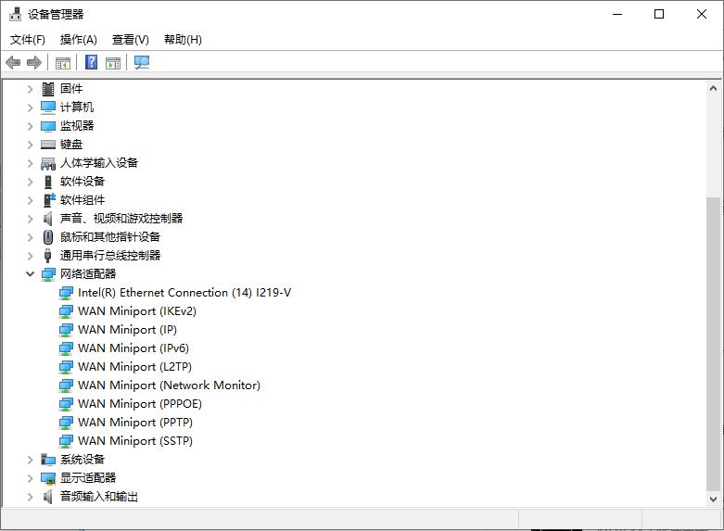Minimize the 设备管理器 window
724x531 pixels.
617,14
